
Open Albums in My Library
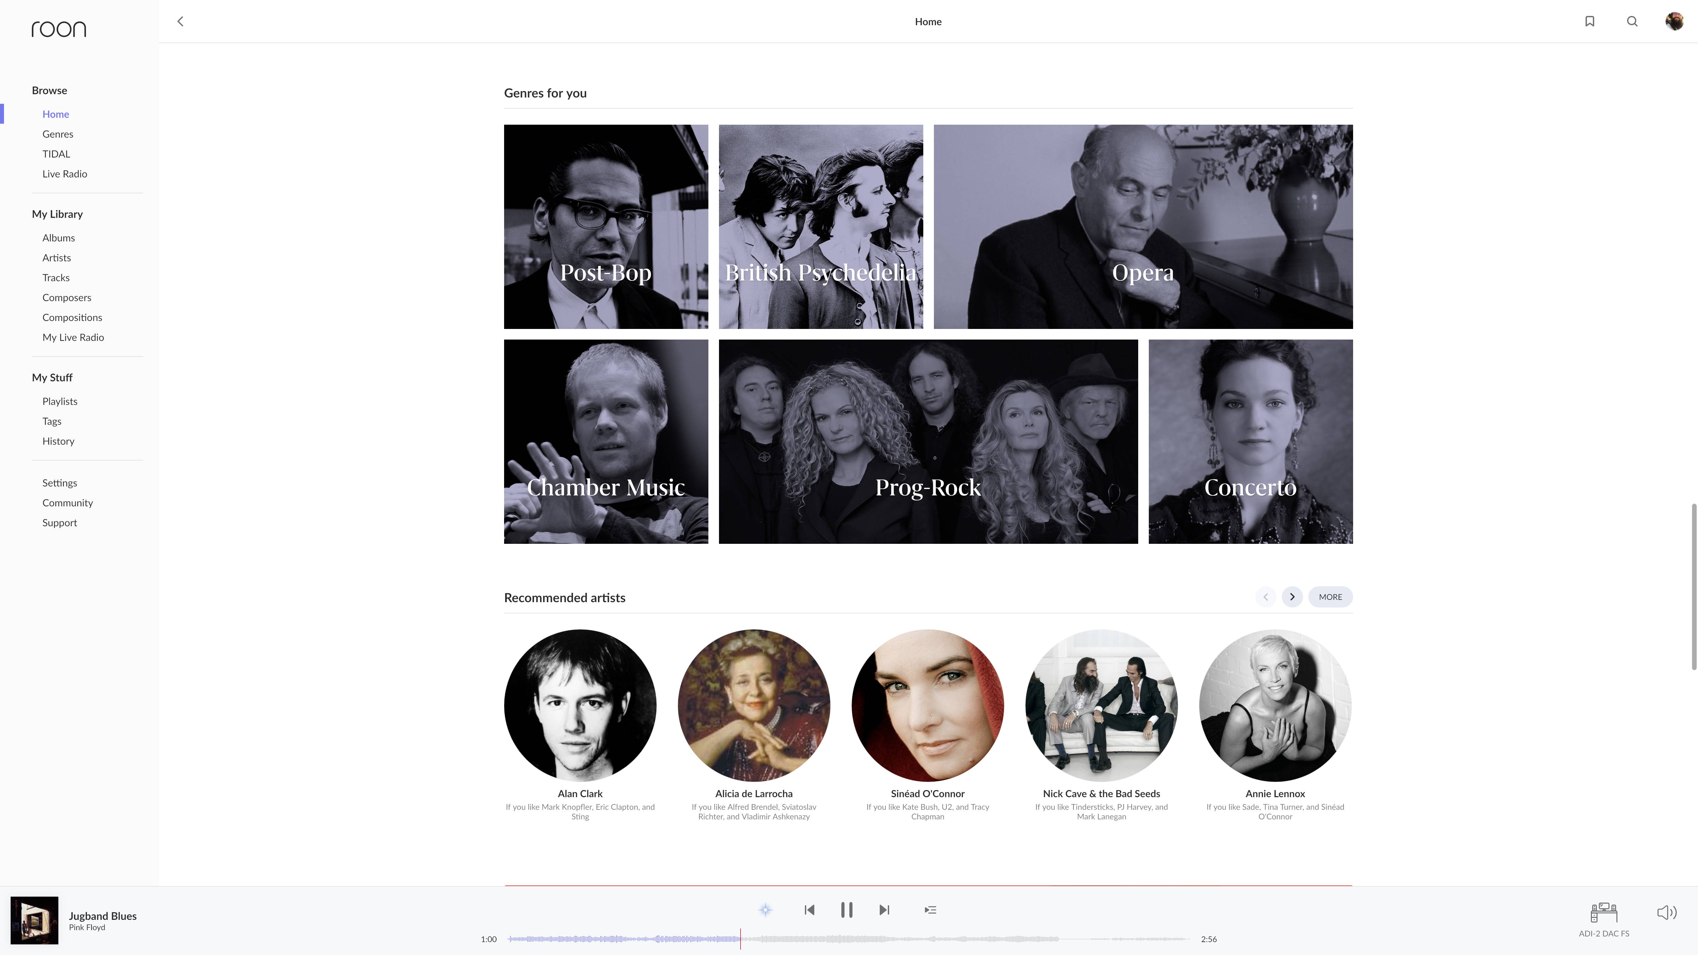point(59,237)
